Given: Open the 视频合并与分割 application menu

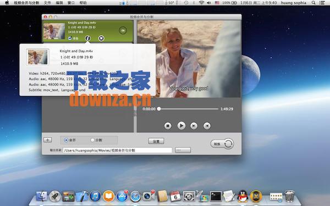Looking at the screenshot, I should click(26, 3).
